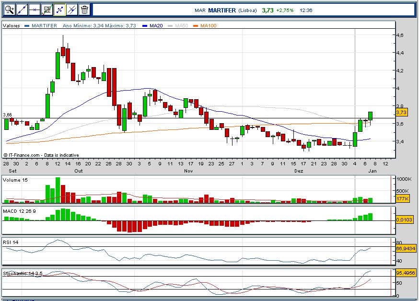
Task: Click the RSI 14 panel label
Action: [x=11, y=242]
